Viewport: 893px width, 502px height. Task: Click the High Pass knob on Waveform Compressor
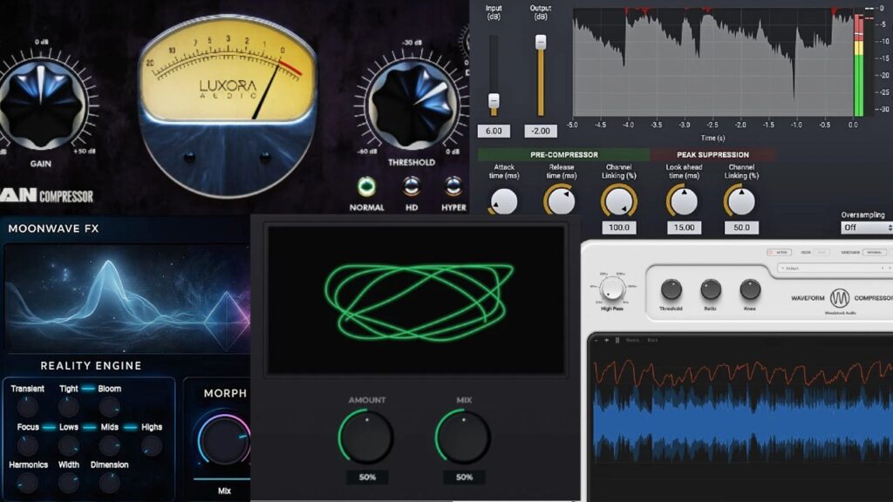click(612, 288)
